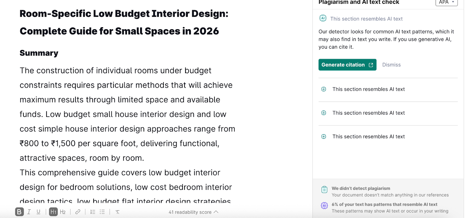Image resolution: width=468 pixels, height=218 pixels.
Task: Click the 'This comprehensive guide covers' paragraph line
Action: [x=120, y=173]
